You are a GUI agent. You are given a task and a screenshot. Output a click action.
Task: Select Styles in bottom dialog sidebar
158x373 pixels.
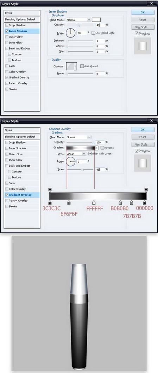(x=22, y=130)
